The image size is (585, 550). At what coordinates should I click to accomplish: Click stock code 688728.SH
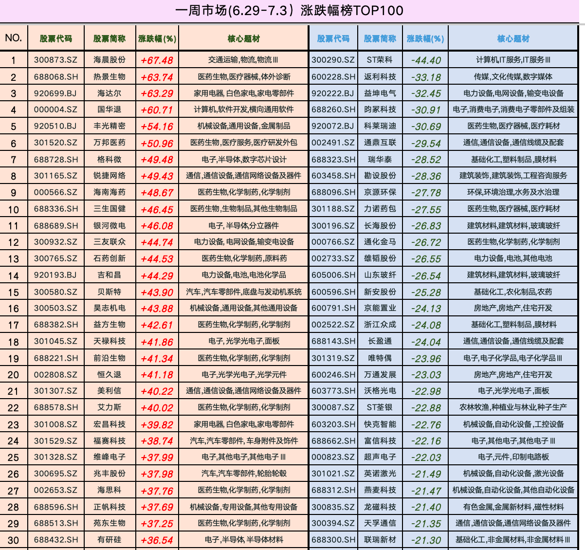(x=55, y=159)
